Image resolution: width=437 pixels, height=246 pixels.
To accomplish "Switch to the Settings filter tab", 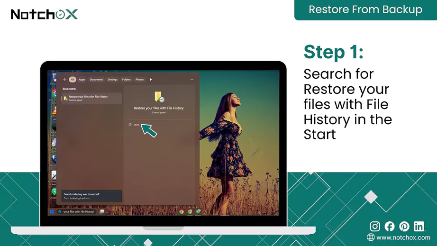I will pos(113,80).
